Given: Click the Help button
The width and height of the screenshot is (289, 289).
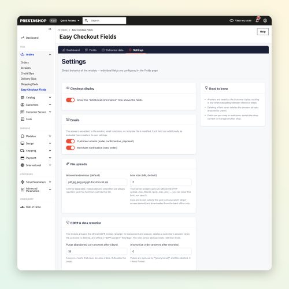Looking at the screenshot, I should pos(262,32).
